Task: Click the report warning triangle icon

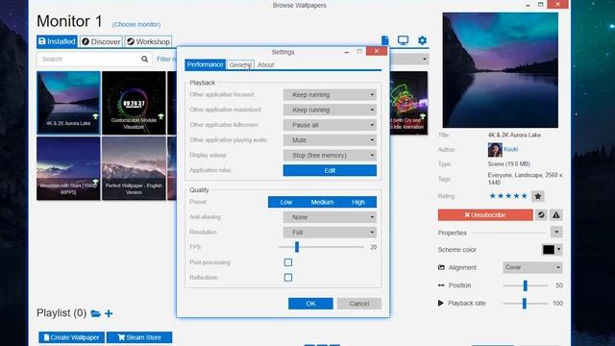Action: click(x=556, y=215)
